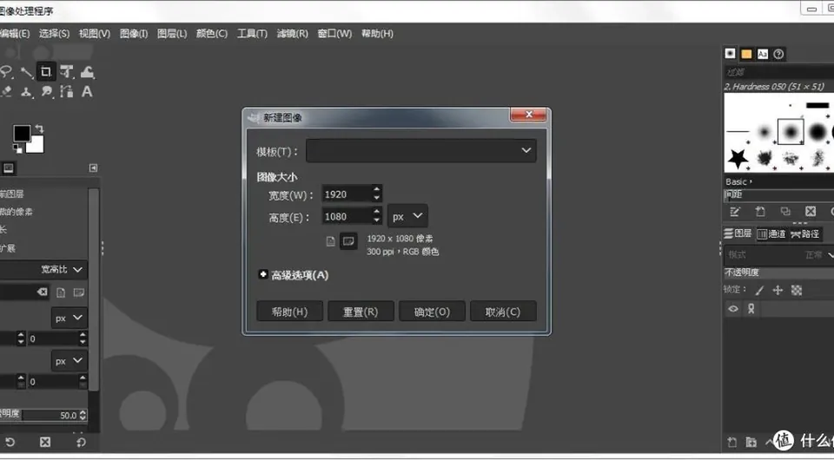Image resolution: width=834 pixels, height=460 pixels.
Task: Set landscape orientation in tool options
Action: 79,292
